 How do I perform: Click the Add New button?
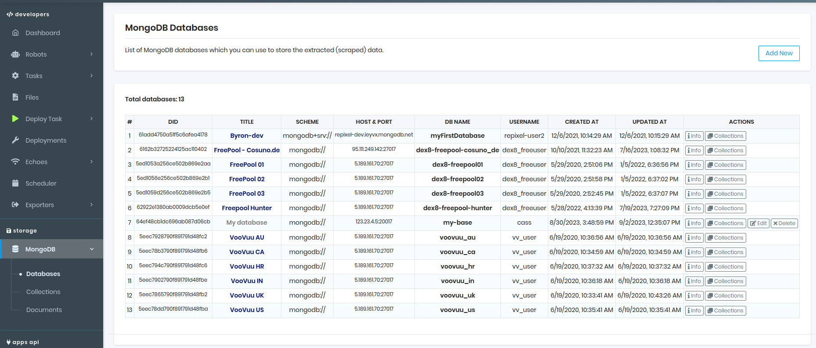pyautogui.click(x=779, y=53)
